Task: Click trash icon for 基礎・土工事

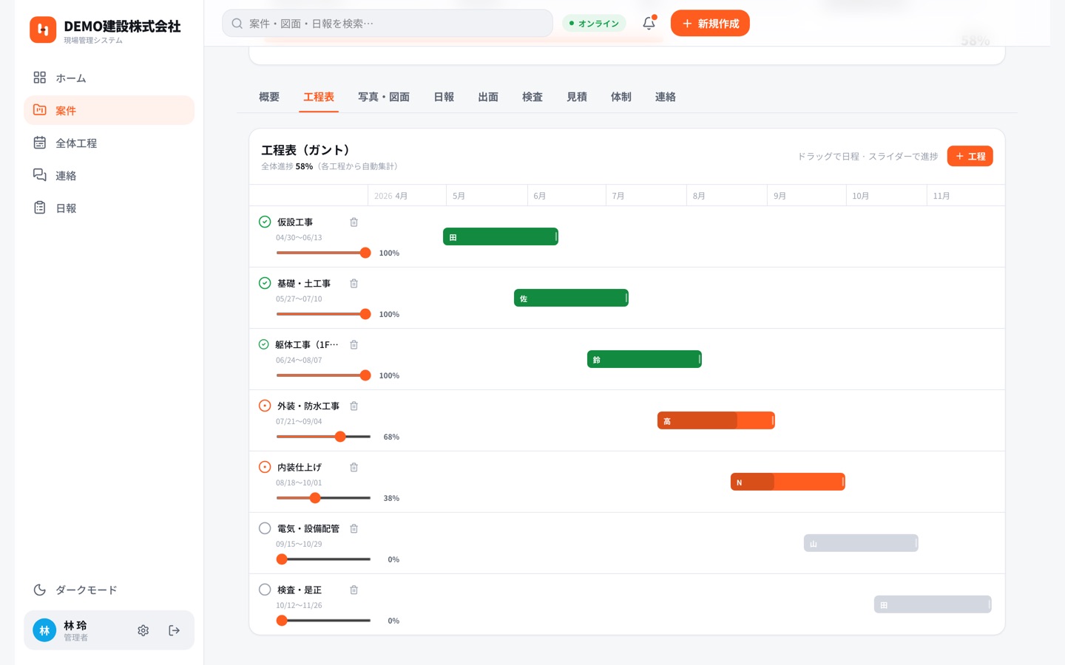Action: pyautogui.click(x=354, y=284)
